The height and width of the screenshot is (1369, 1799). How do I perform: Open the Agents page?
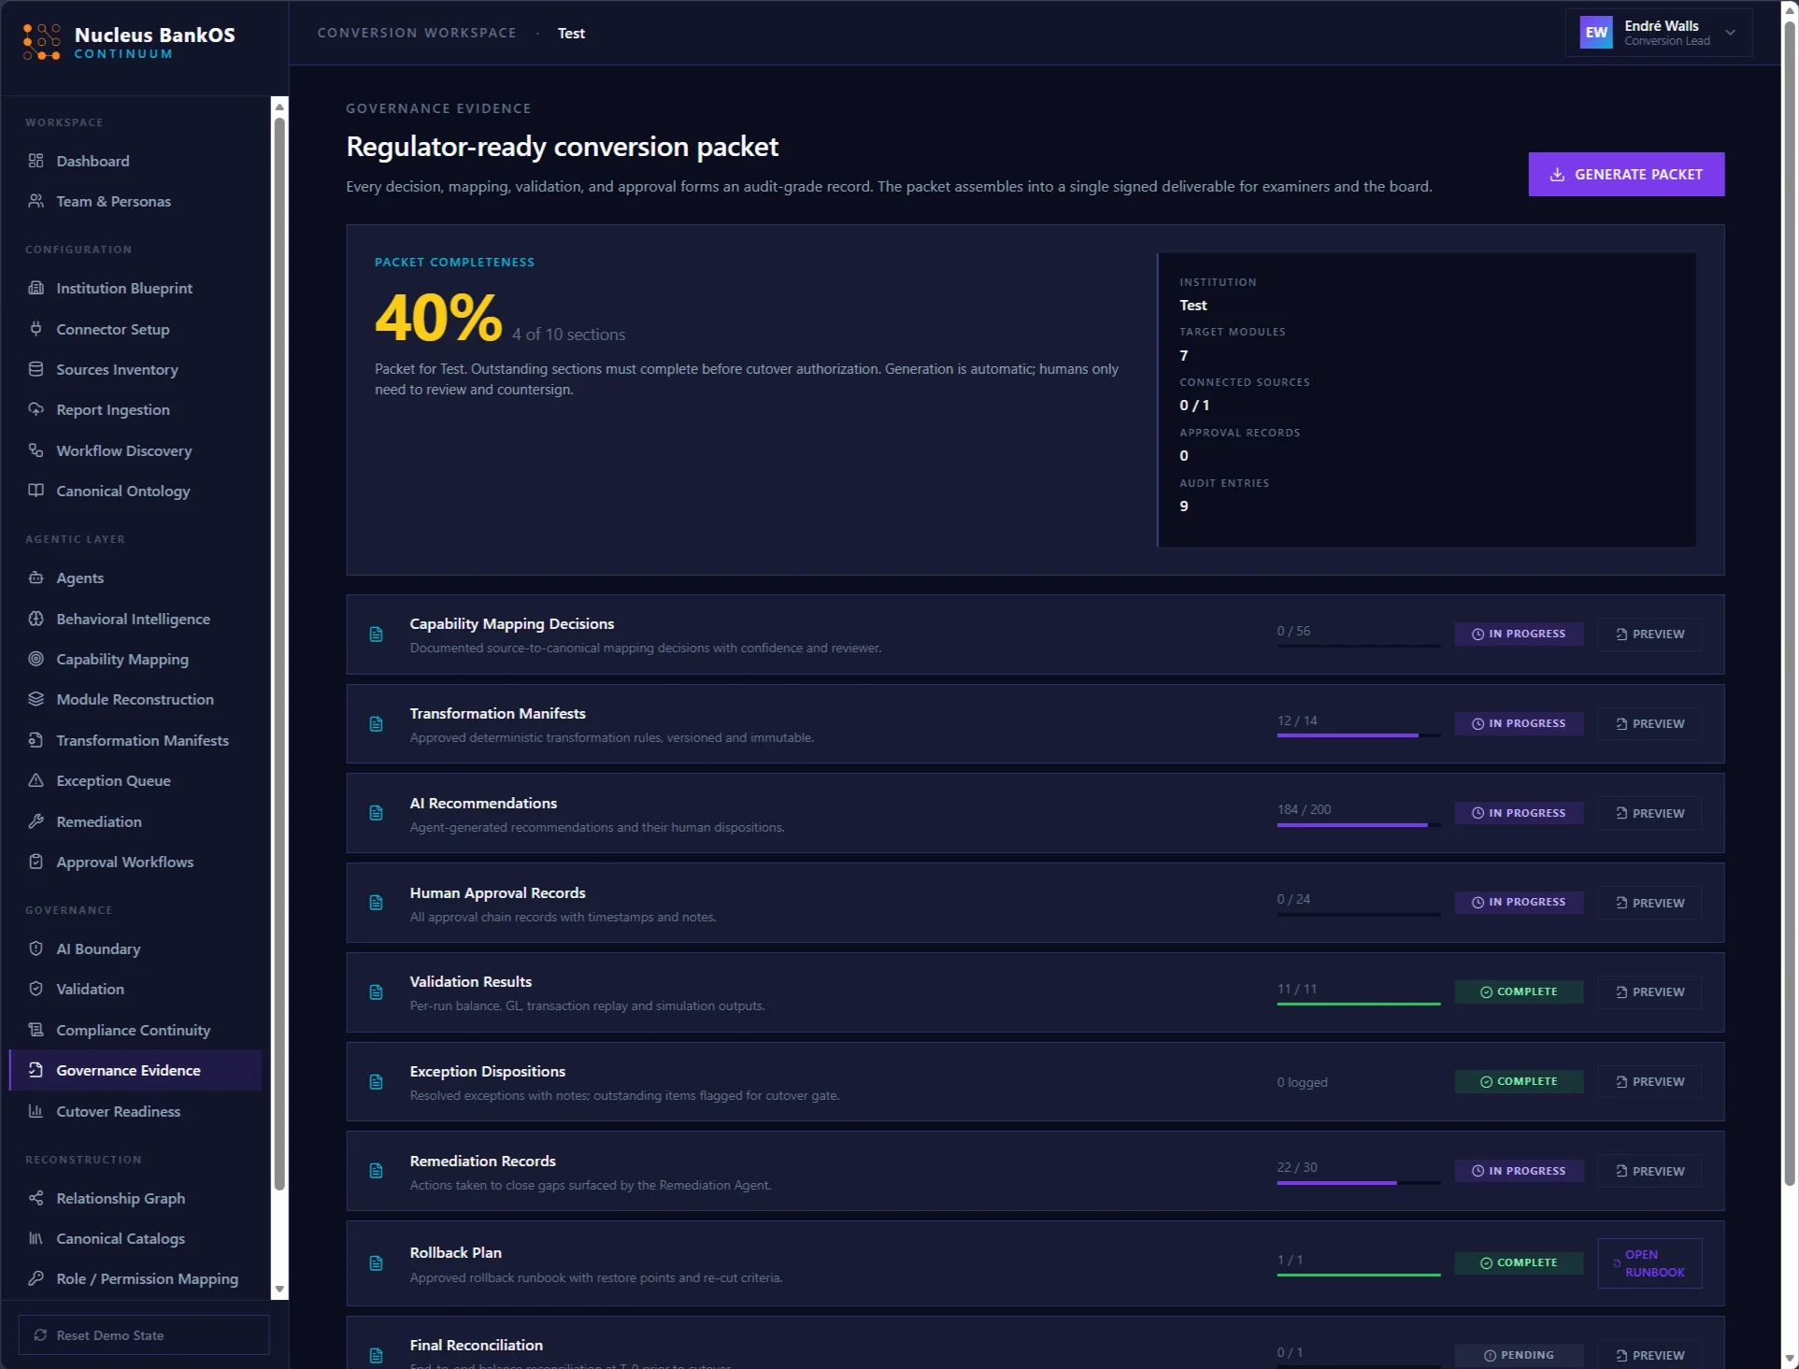point(136,578)
